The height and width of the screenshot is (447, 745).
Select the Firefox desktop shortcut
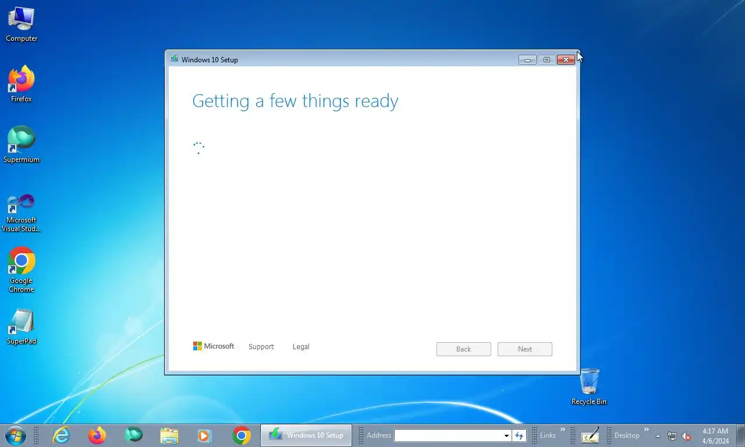coord(22,84)
